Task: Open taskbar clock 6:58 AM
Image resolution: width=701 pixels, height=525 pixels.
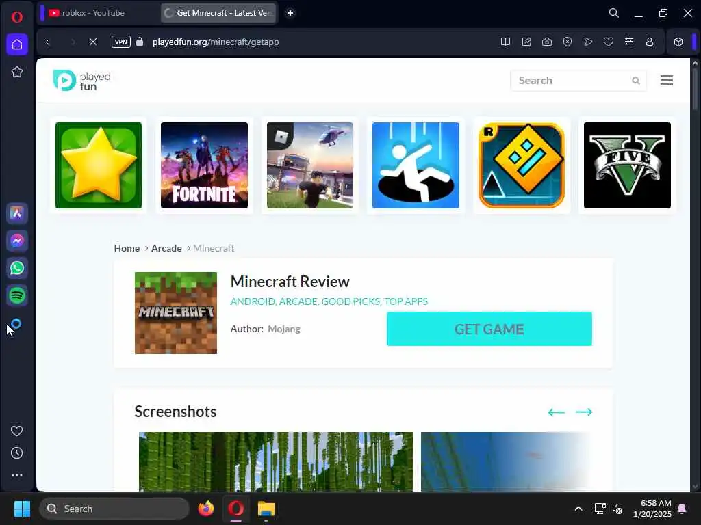Action: (x=652, y=509)
